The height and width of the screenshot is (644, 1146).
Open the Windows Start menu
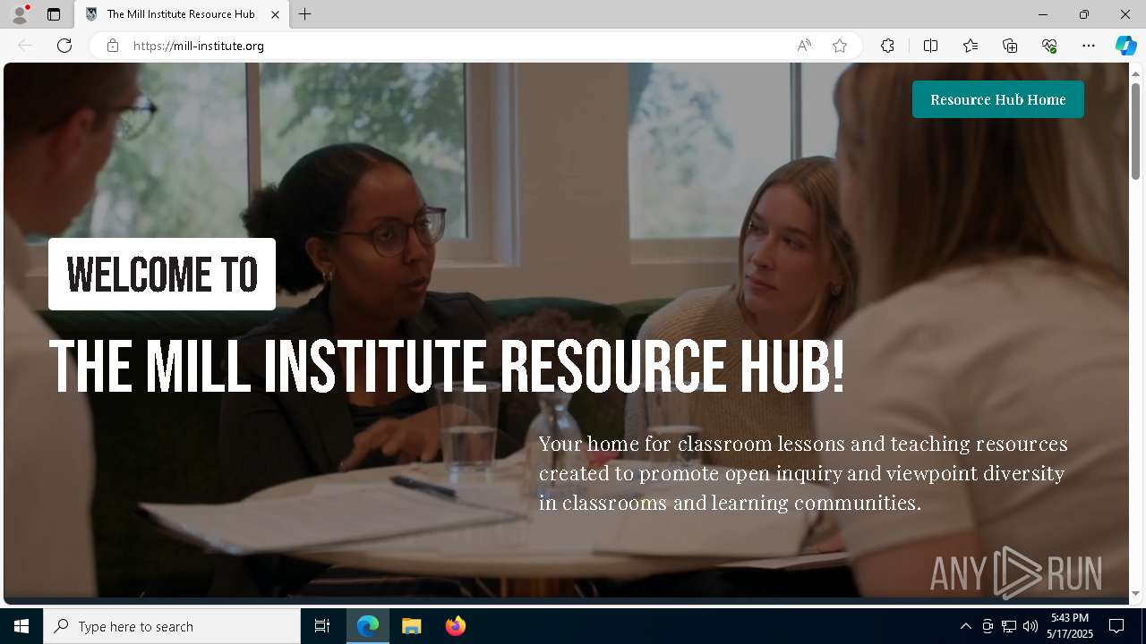tap(21, 626)
